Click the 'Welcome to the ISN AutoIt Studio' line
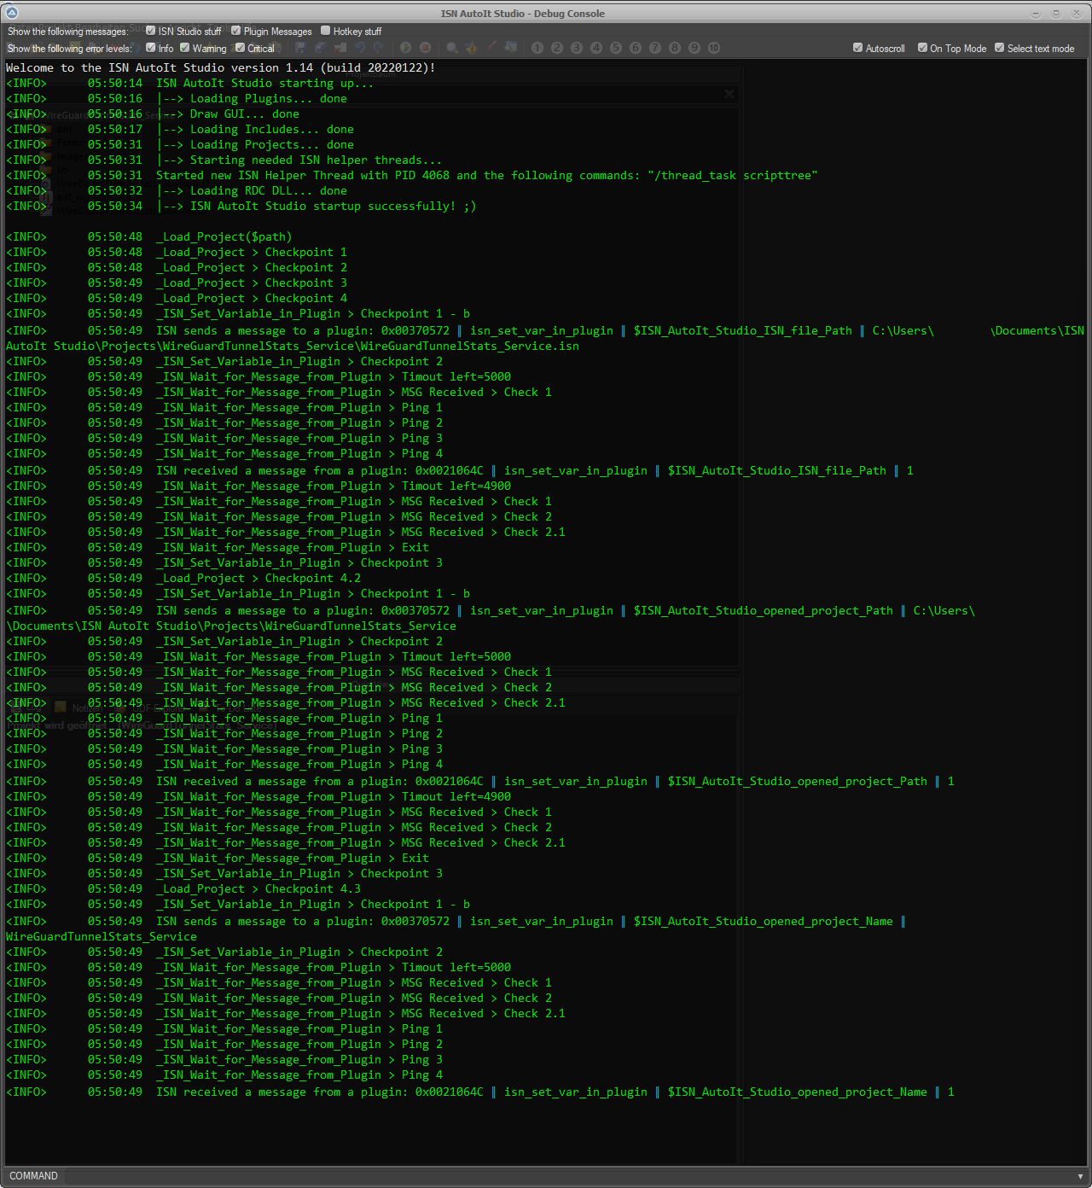 coord(221,67)
